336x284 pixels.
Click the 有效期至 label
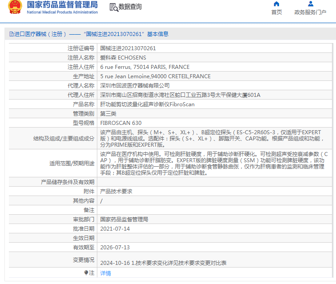pos(84,248)
